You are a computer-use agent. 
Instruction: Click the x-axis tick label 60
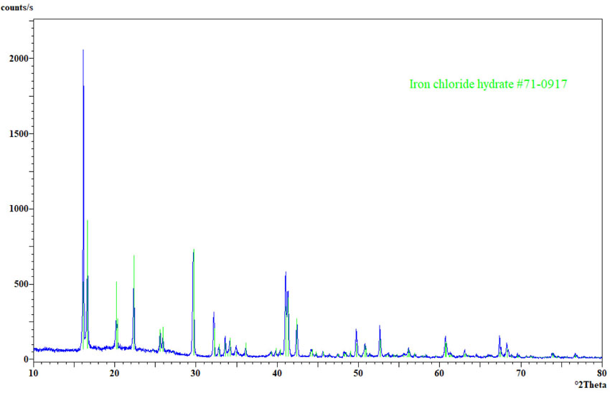point(440,374)
